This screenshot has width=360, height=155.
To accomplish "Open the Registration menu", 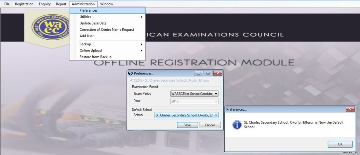I will click(24, 4).
